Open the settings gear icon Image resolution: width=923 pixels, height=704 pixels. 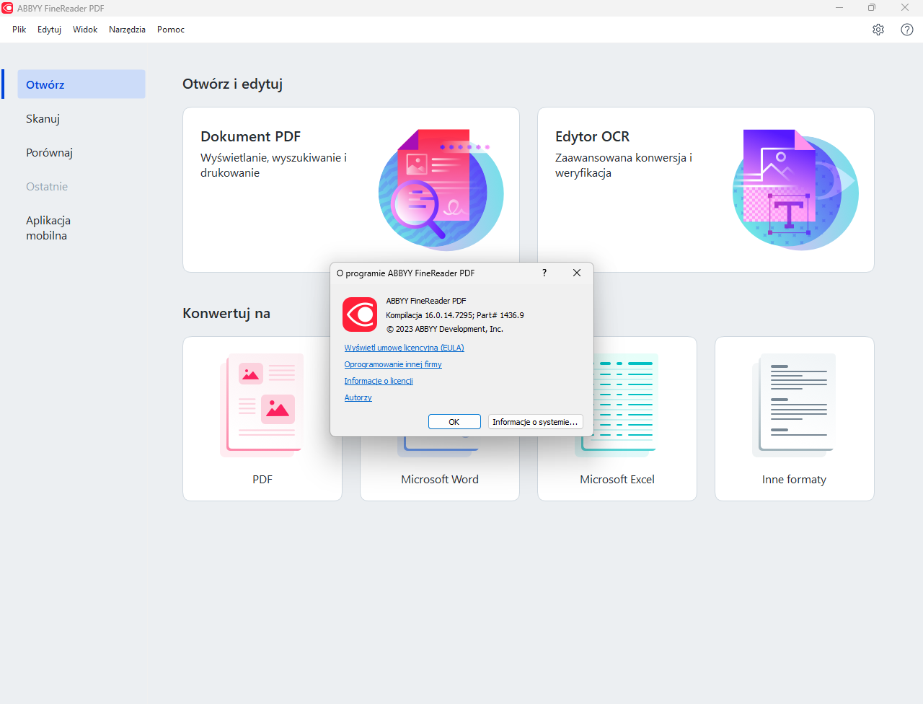[878, 30]
